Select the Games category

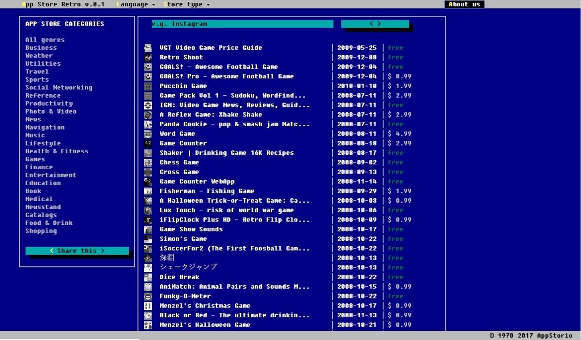click(x=35, y=159)
